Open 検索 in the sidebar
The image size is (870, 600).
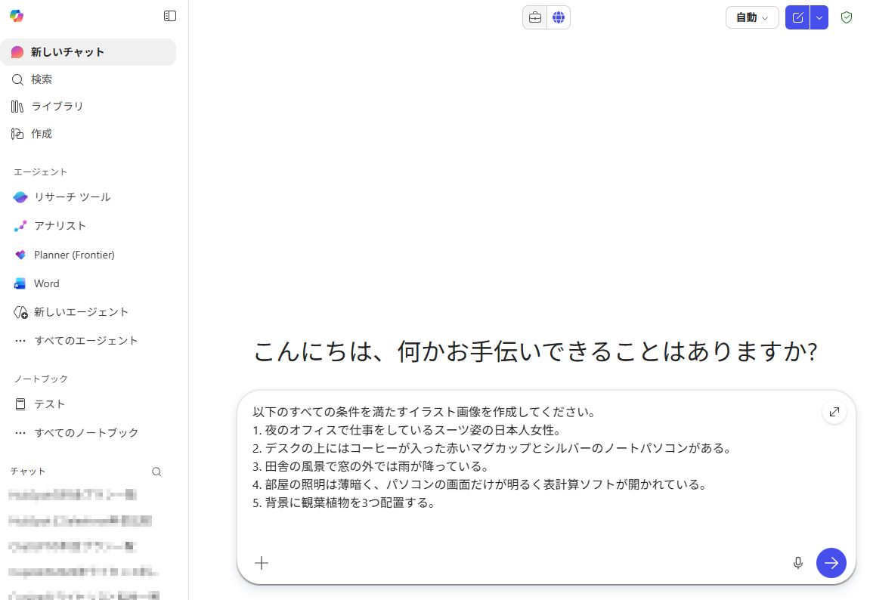coord(42,79)
